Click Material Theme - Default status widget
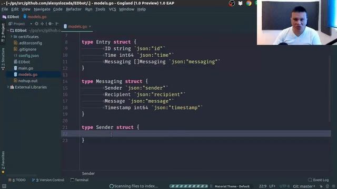 [232, 186]
